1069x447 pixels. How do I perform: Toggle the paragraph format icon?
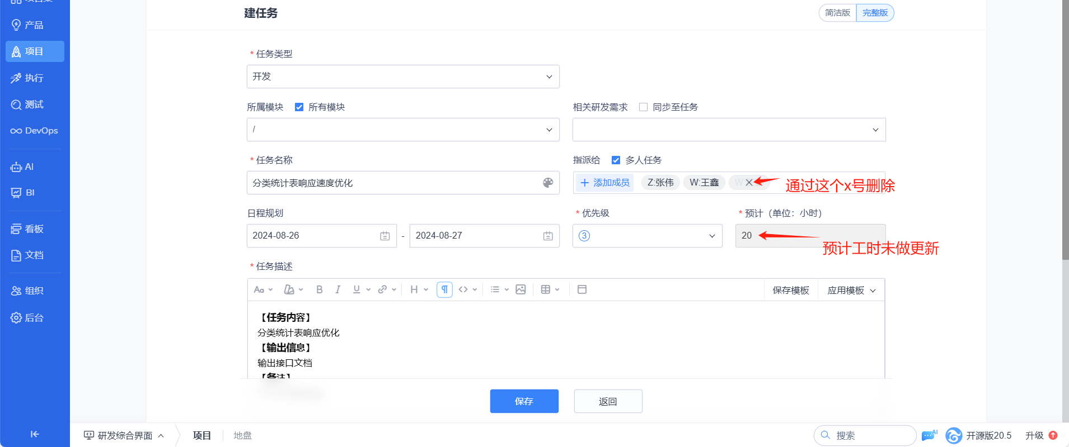pos(444,289)
